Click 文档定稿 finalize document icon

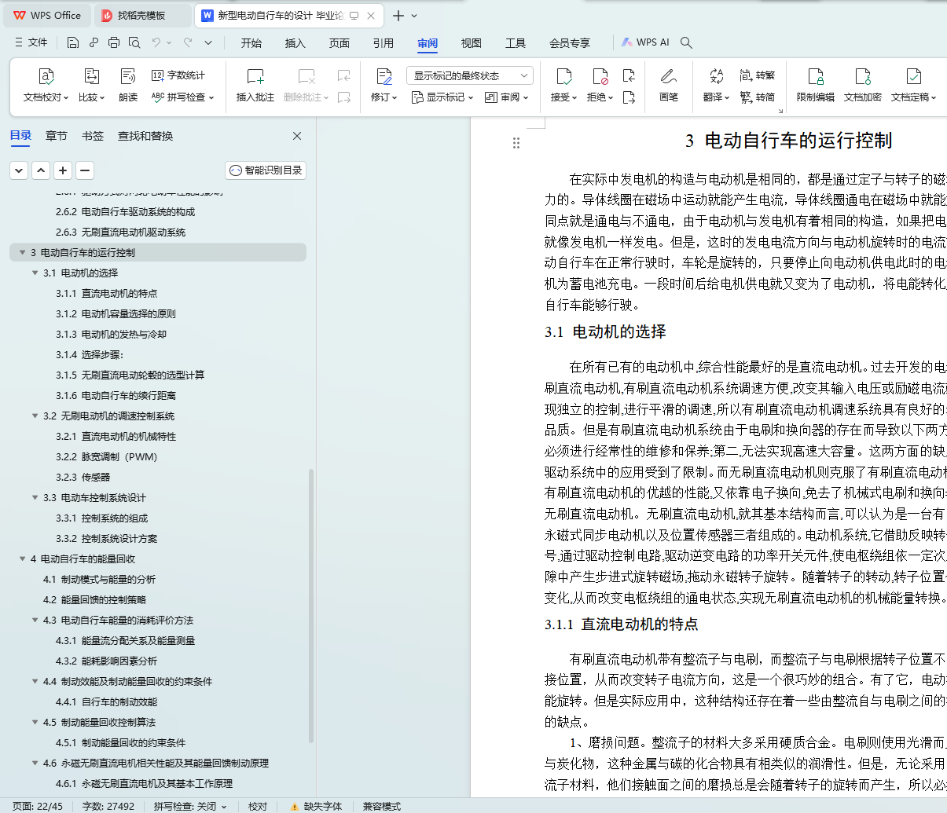[x=913, y=76]
